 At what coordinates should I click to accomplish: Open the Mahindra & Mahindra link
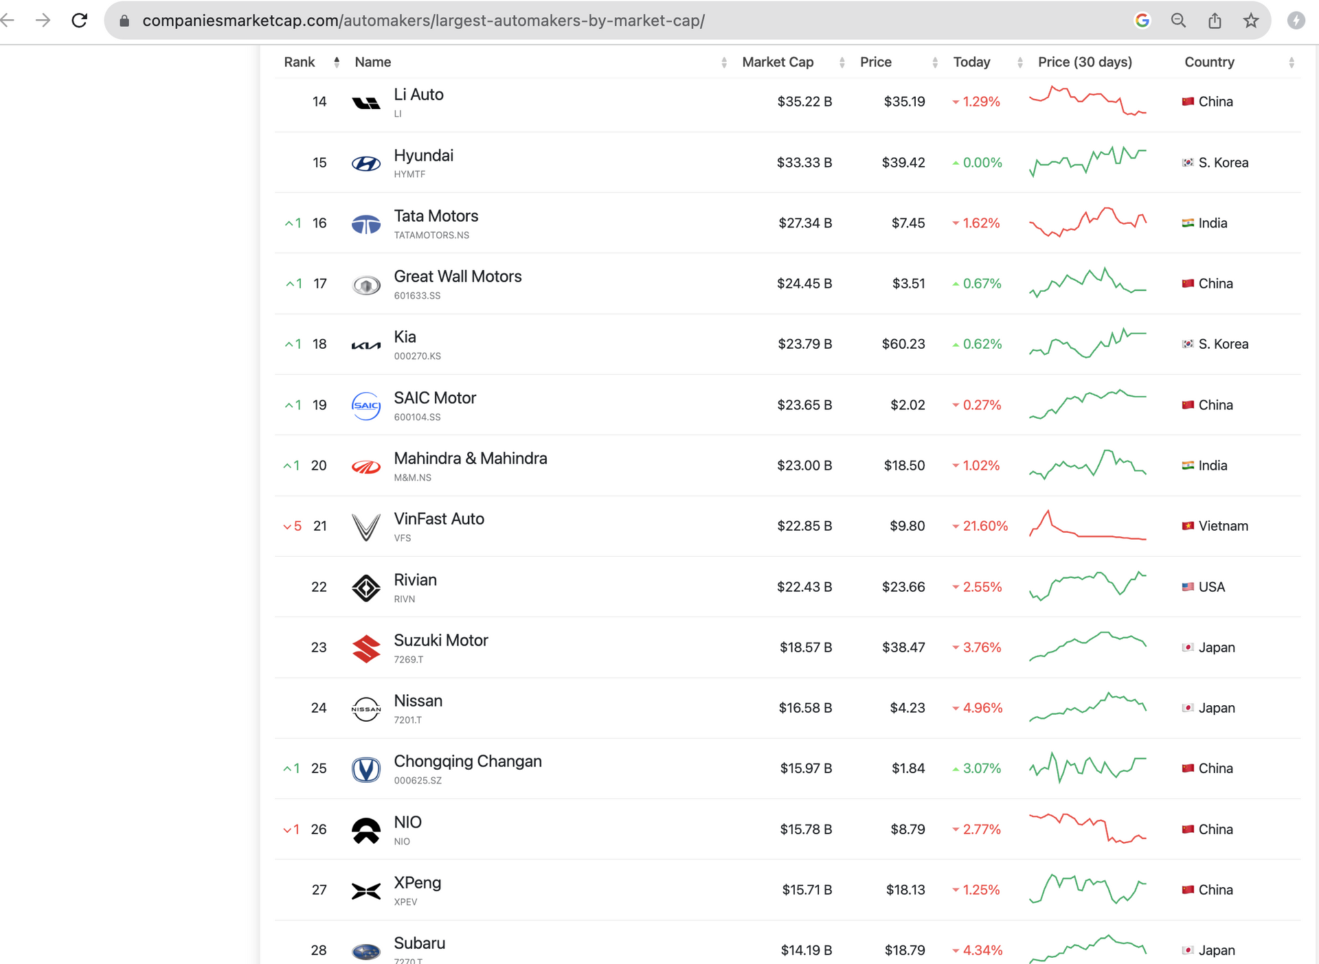point(471,458)
